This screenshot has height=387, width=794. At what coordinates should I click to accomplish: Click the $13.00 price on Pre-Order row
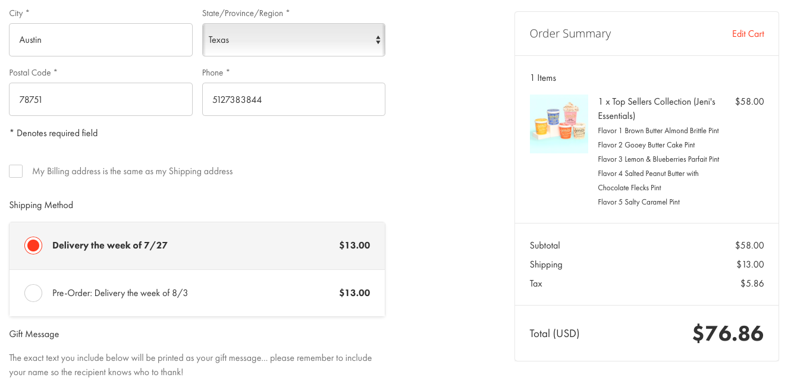[354, 293]
